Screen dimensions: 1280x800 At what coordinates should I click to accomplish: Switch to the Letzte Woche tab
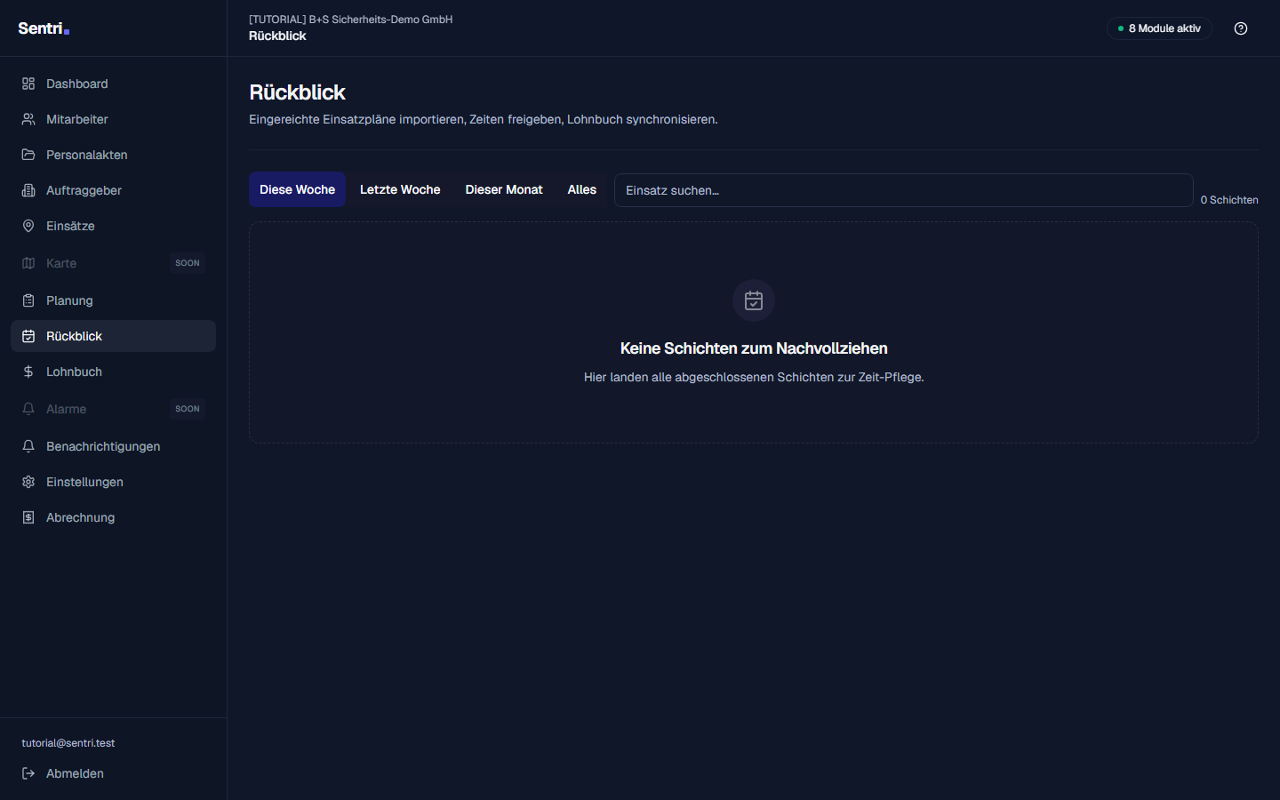(400, 189)
